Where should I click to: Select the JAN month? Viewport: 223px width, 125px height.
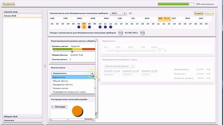pyautogui.click(x=52, y=18)
